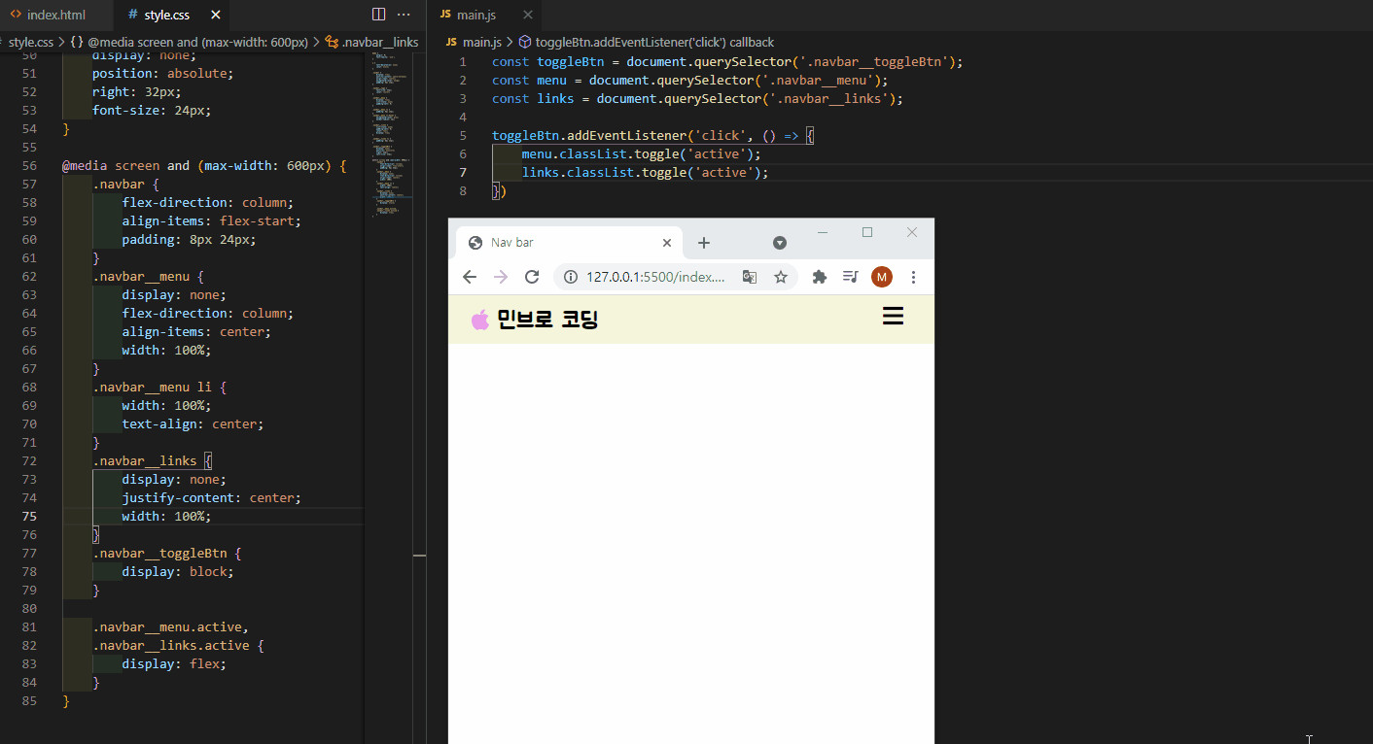Image resolution: width=1373 pixels, height=744 pixels.
Task: Reload the Nav bar page in Chrome
Action: click(x=532, y=277)
